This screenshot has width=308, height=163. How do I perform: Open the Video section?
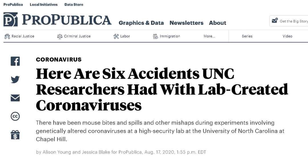(x=287, y=36)
